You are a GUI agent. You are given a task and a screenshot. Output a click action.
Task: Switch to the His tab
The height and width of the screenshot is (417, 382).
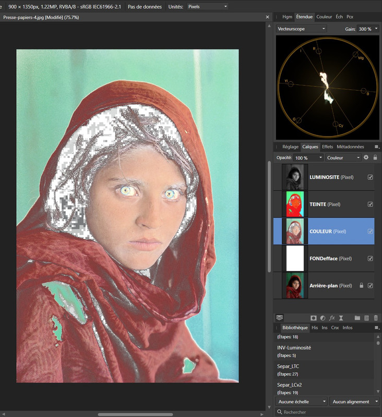coord(315,328)
